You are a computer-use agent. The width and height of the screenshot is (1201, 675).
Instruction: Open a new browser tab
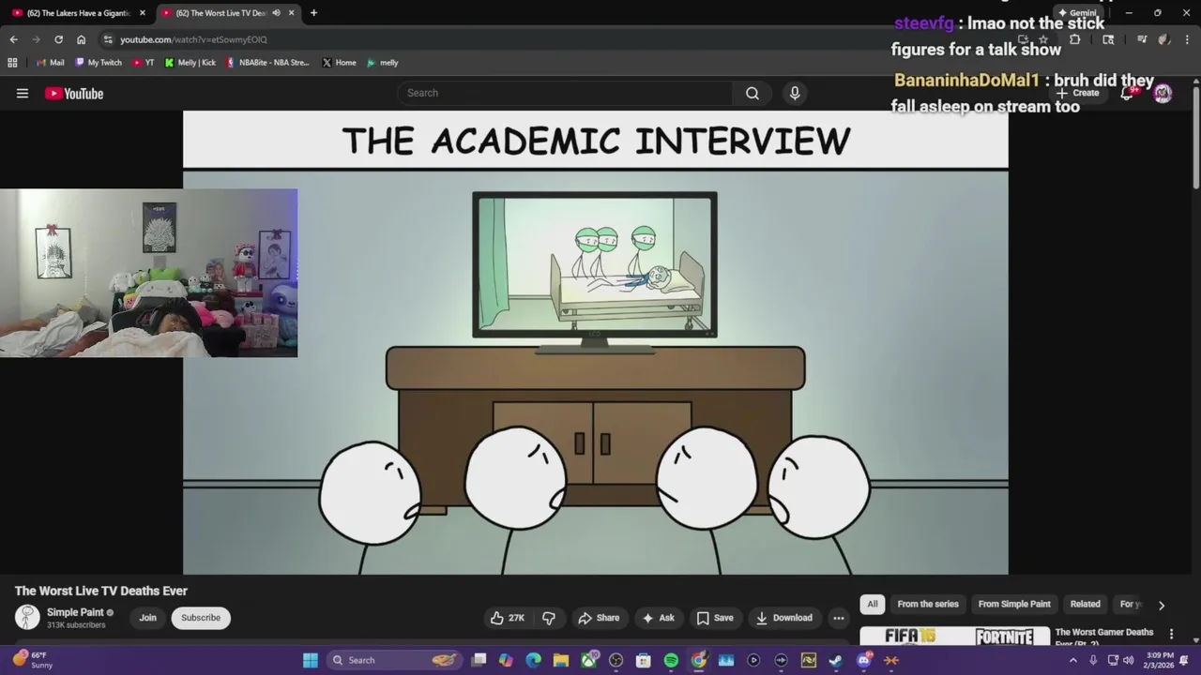click(313, 13)
